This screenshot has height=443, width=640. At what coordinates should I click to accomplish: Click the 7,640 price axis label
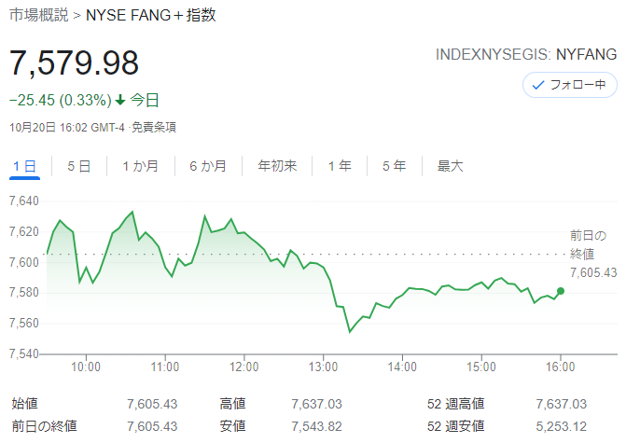[x=24, y=201]
